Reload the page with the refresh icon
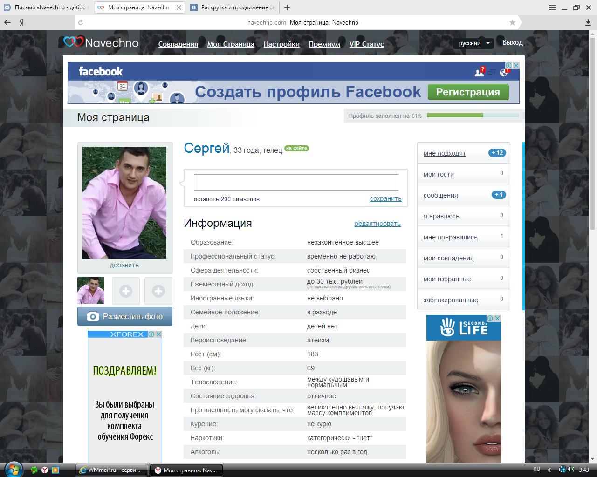This screenshot has height=477, width=597. point(81,22)
